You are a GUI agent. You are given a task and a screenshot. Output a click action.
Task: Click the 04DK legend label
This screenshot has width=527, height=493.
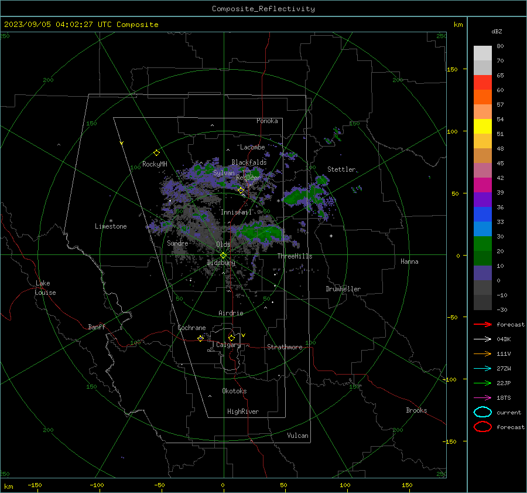point(504,339)
